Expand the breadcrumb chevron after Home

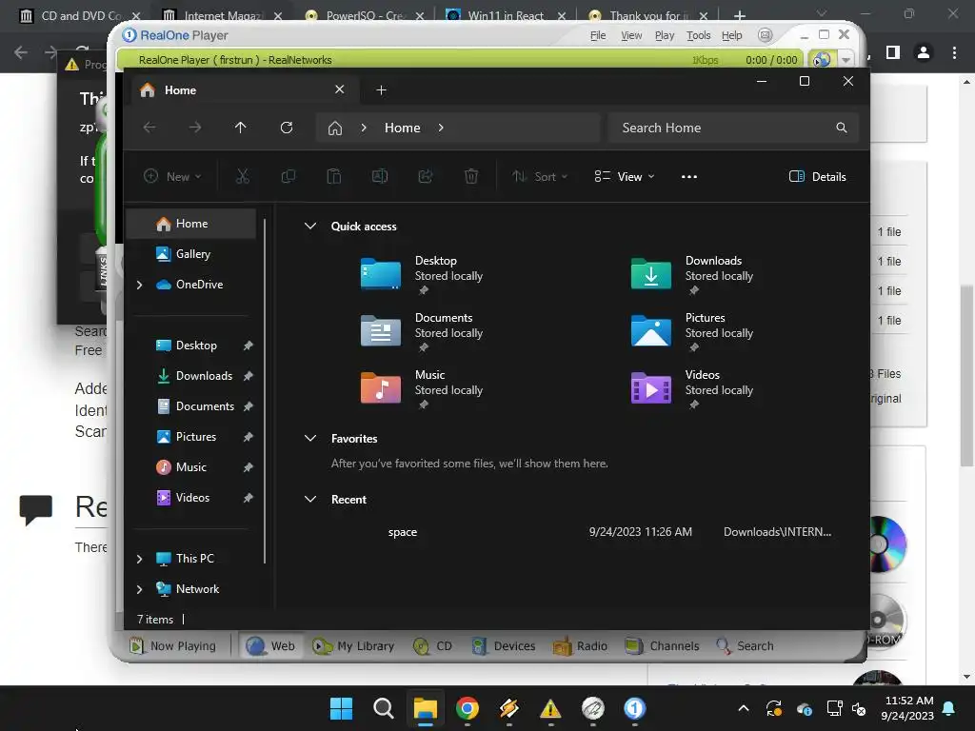[x=441, y=128]
